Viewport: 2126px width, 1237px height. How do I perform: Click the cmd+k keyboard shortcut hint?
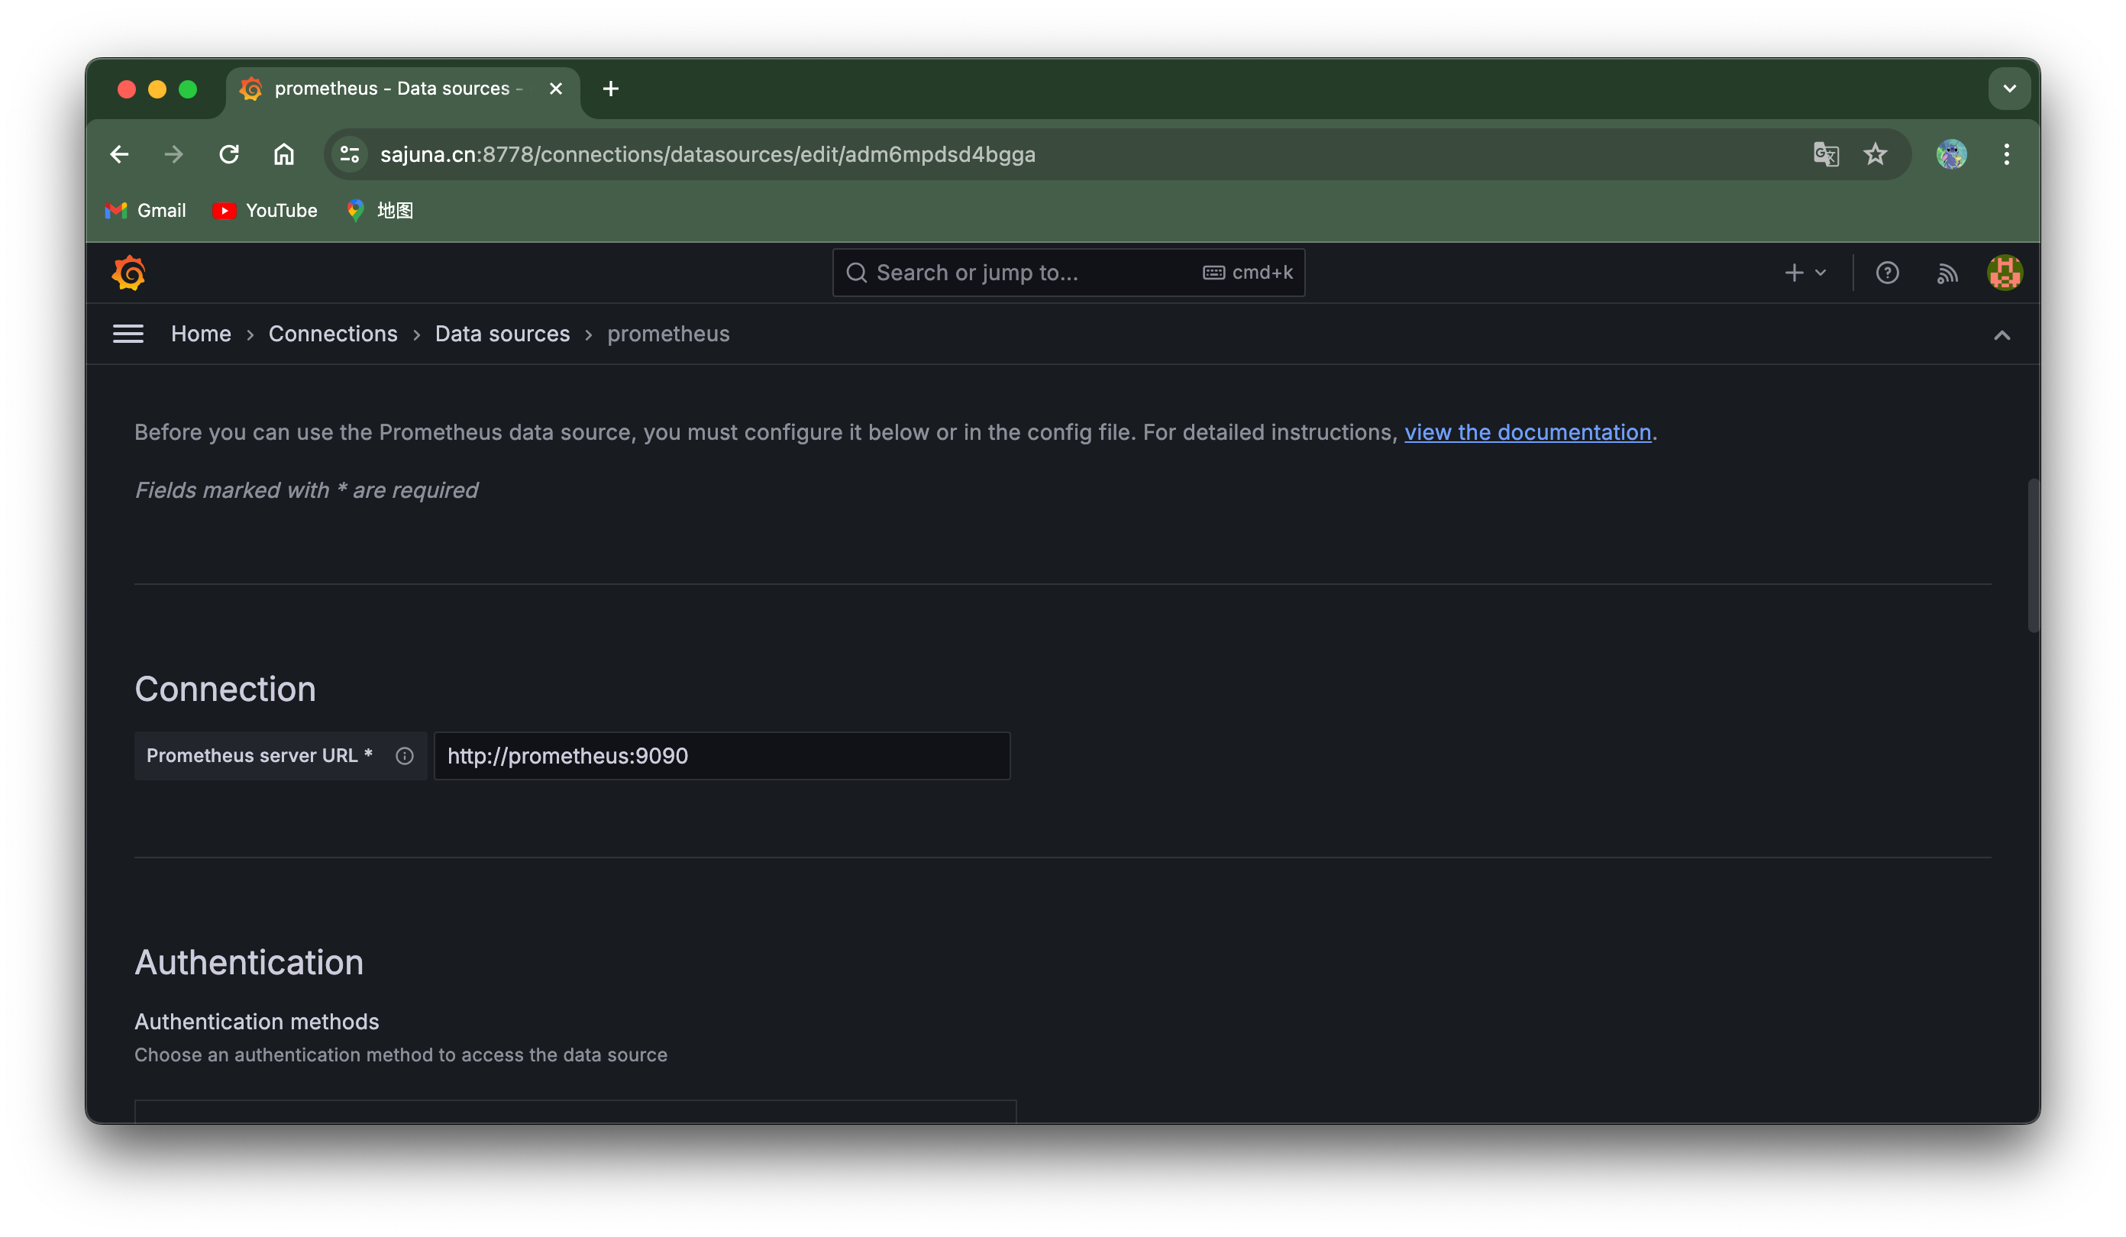click(1247, 273)
